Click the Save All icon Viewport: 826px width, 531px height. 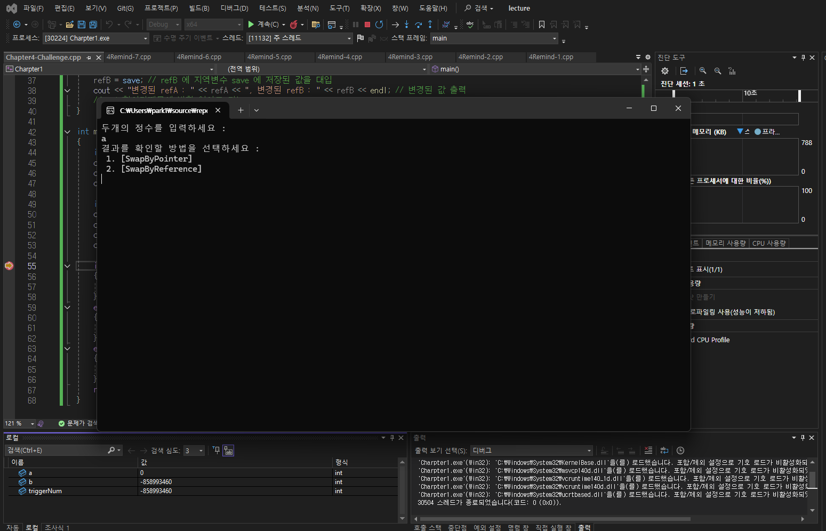(x=93, y=25)
